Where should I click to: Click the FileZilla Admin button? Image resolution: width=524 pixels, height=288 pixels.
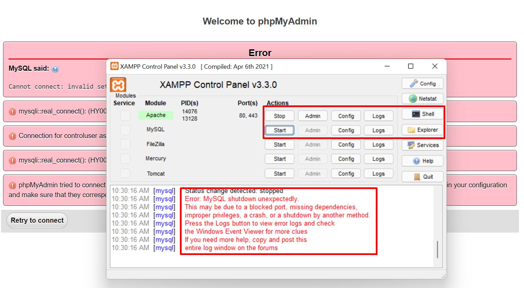coord(313,145)
